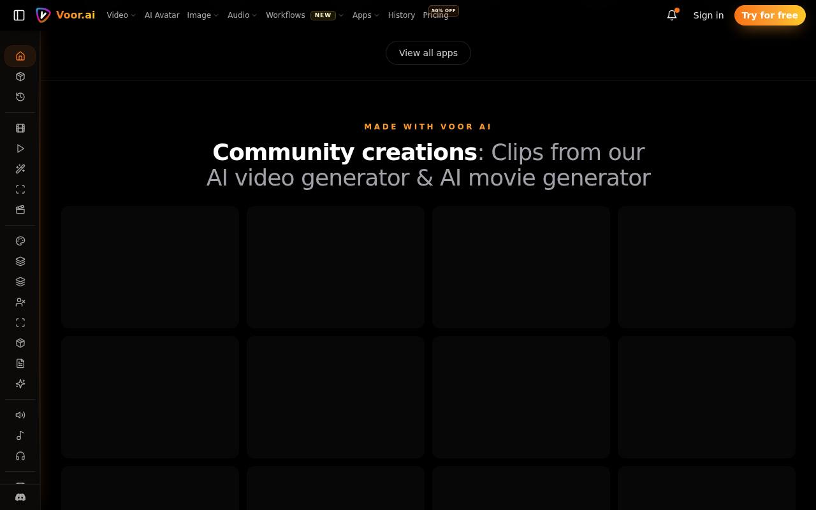Go to the Home sidebar icon

point(20,56)
